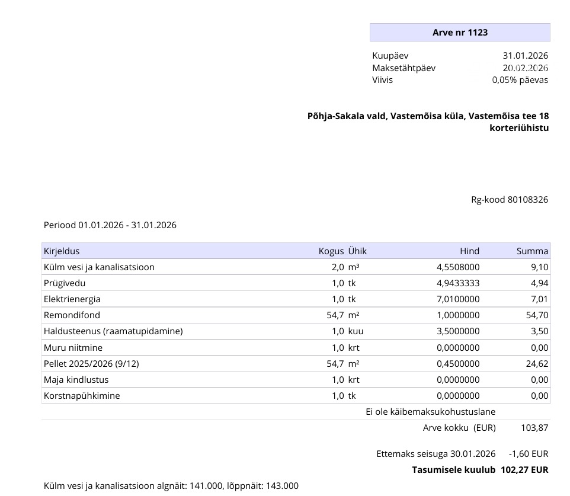The width and height of the screenshot is (570, 496).
Task: Select the Prügivedu row description
Action: click(x=65, y=283)
